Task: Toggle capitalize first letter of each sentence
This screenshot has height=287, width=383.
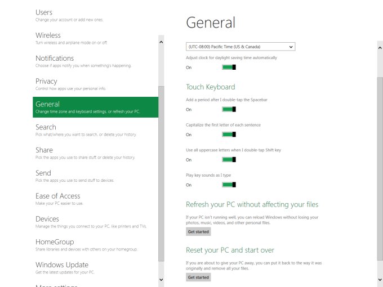Action: pyautogui.click(x=229, y=134)
